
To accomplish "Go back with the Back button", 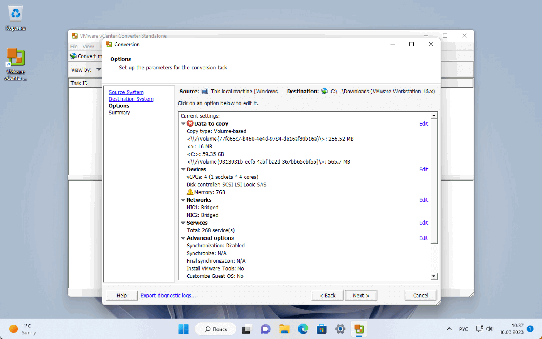I will (327, 296).
